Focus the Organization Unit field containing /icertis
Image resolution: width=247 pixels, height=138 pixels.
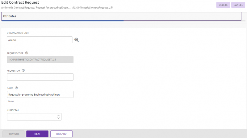click(x=40, y=40)
